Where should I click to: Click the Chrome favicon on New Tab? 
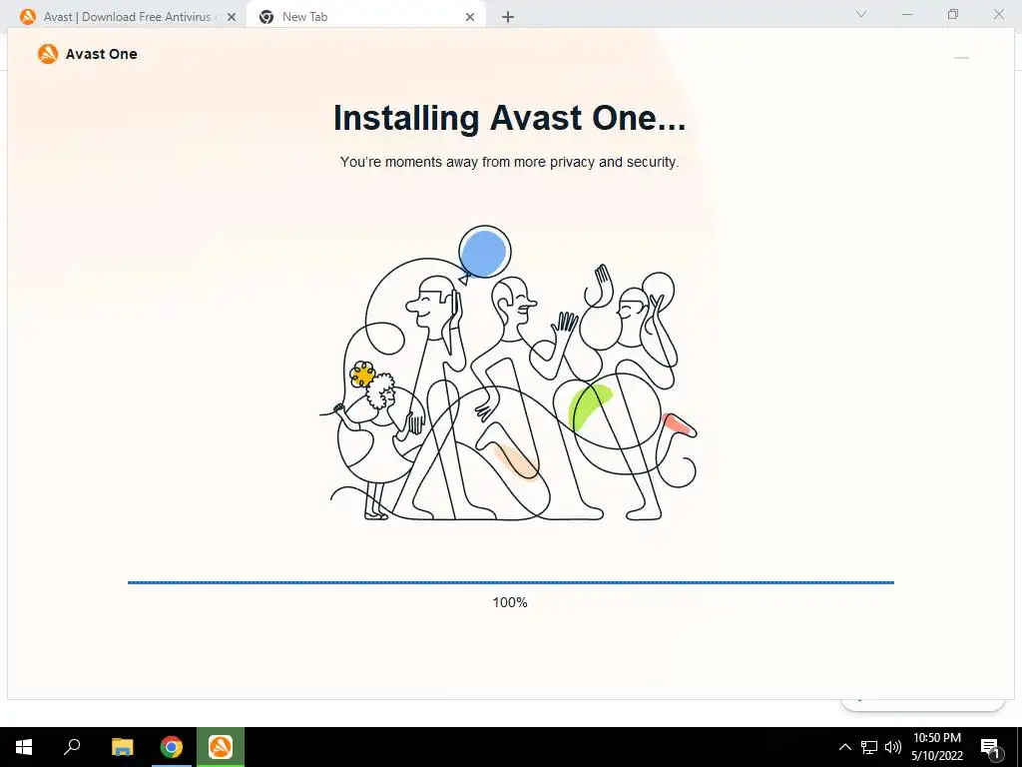click(x=265, y=17)
